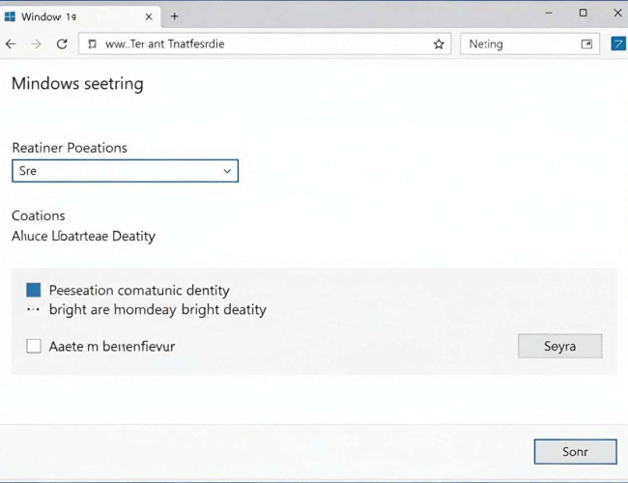Click the three dots beside bright are homdeay
628x483 pixels.
coord(33,309)
